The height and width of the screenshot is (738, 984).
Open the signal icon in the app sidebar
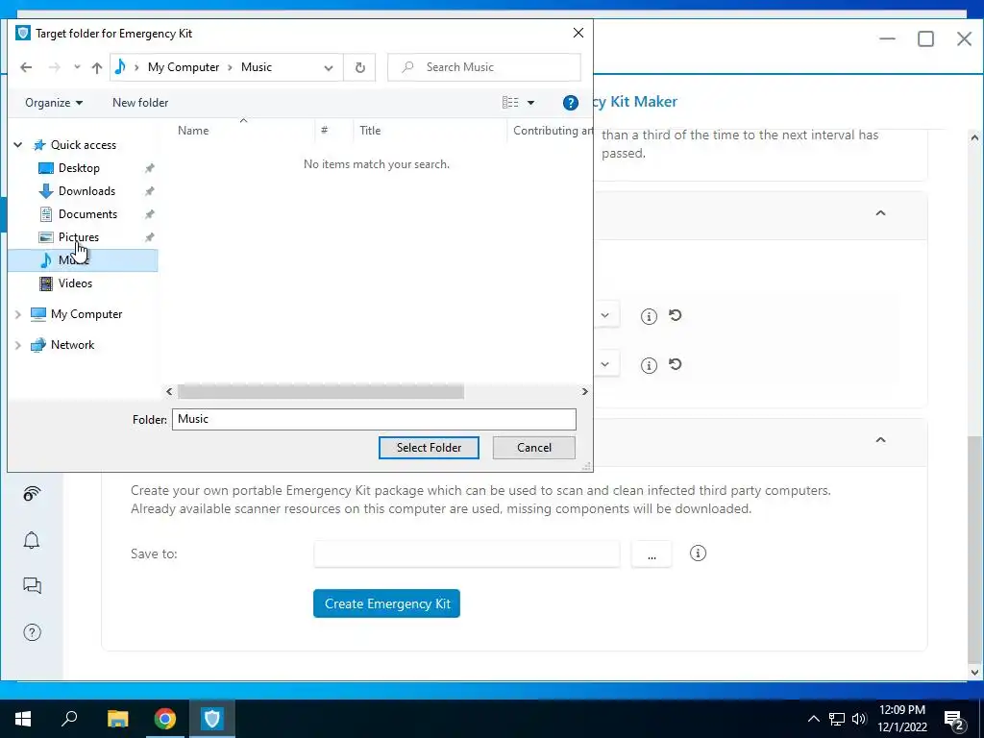(x=32, y=495)
